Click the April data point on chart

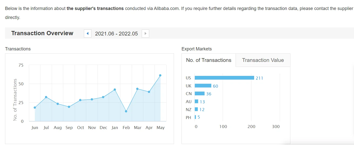[x=149, y=92]
